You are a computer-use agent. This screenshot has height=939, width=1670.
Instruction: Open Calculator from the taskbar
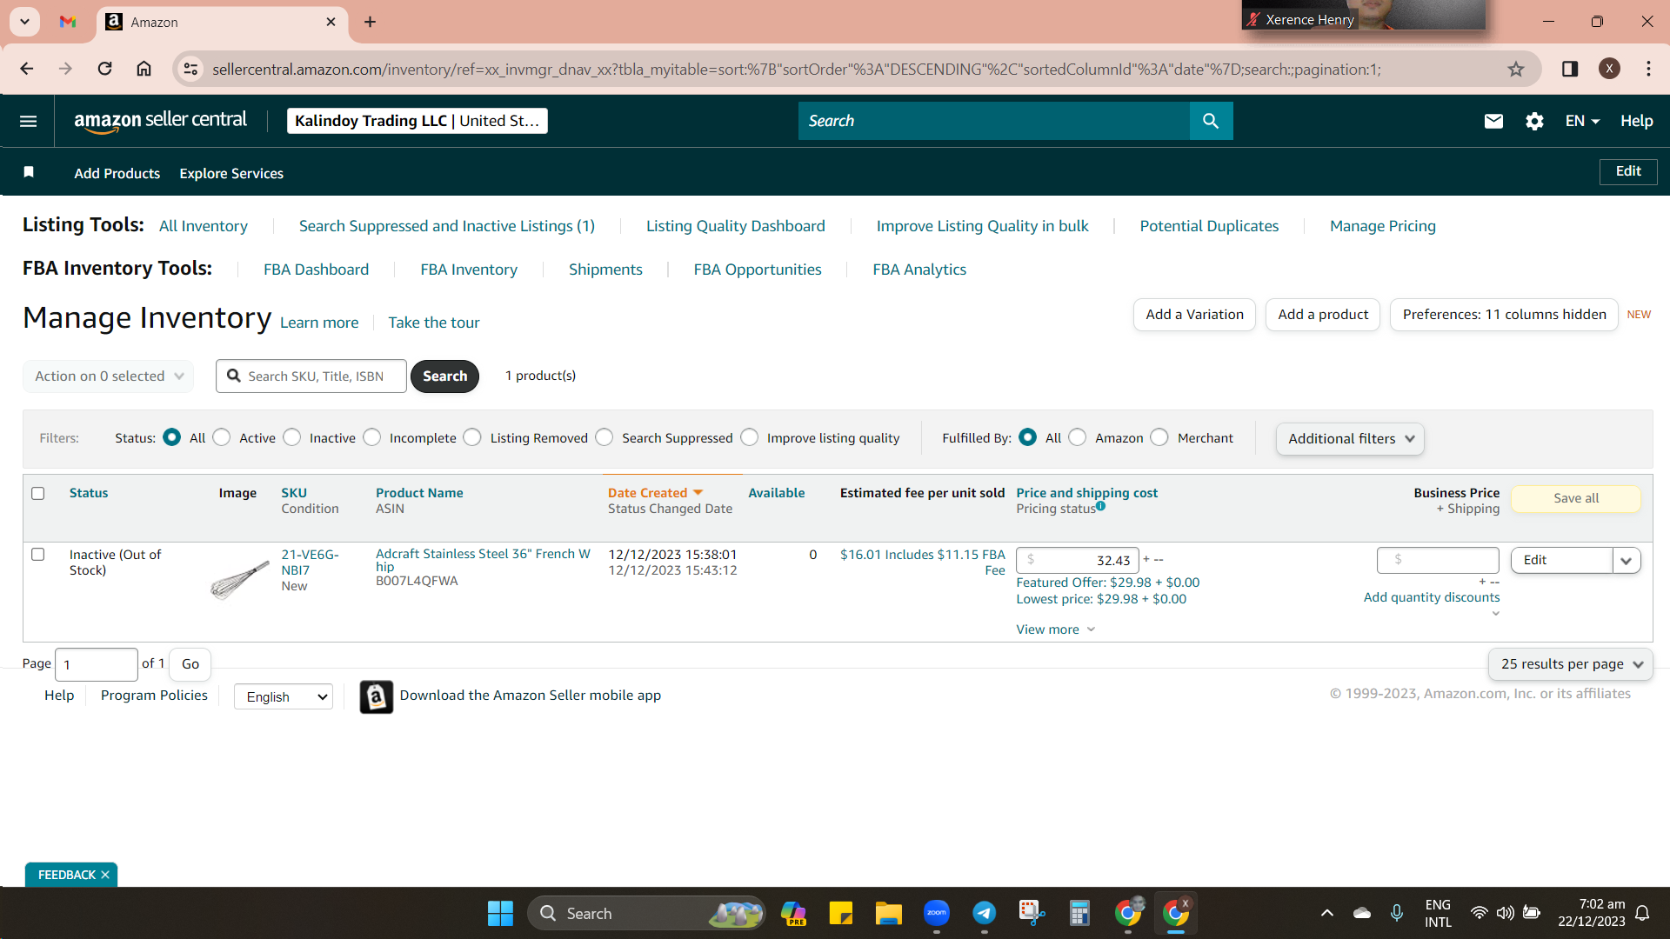point(1079,913)
